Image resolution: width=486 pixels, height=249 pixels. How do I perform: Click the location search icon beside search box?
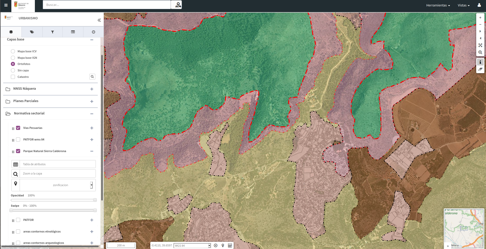point(178,5)
